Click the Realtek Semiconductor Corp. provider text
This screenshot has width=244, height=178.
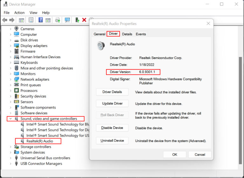160,58
